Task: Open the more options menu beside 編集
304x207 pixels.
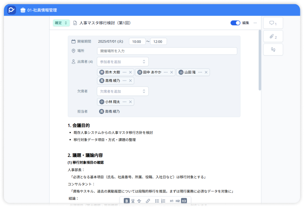Action: (255, 23)
